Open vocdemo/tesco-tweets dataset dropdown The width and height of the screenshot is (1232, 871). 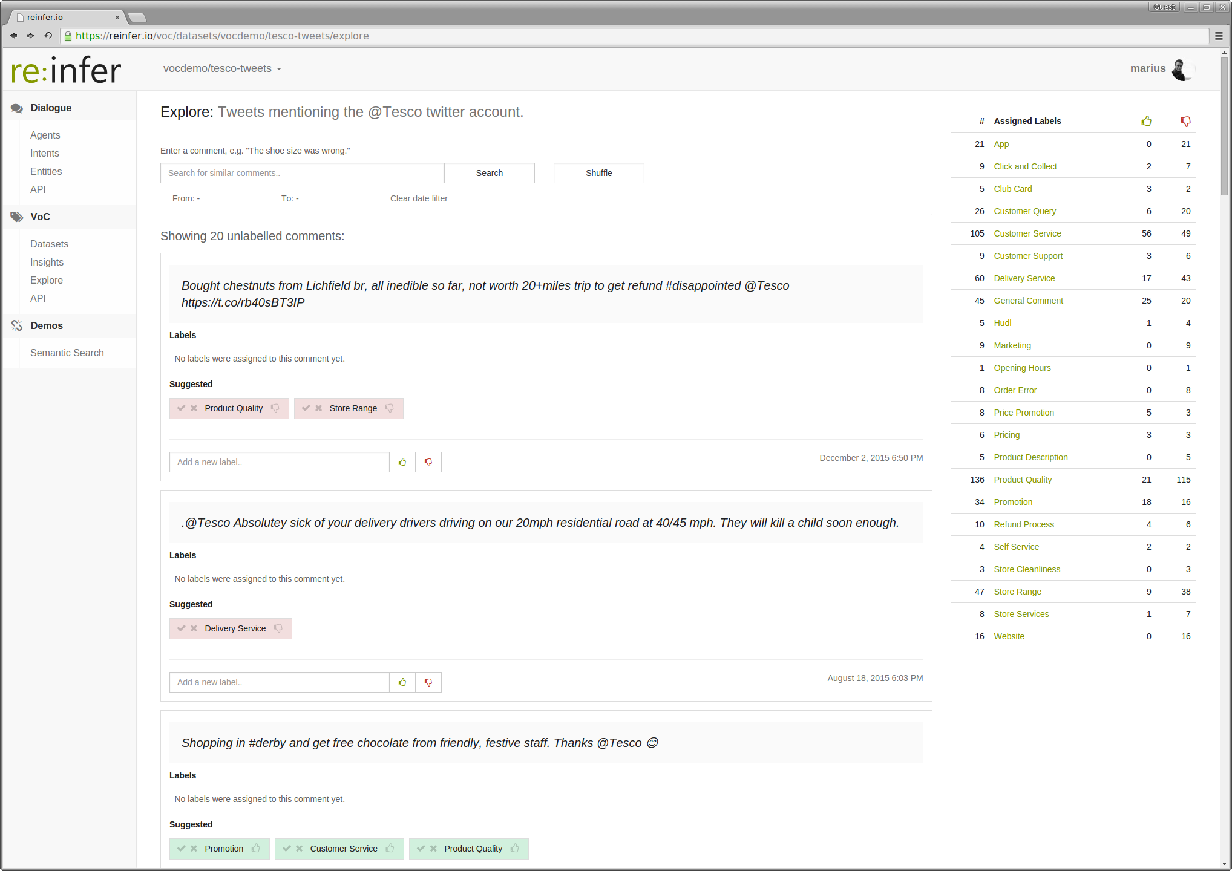coord(222,68)
